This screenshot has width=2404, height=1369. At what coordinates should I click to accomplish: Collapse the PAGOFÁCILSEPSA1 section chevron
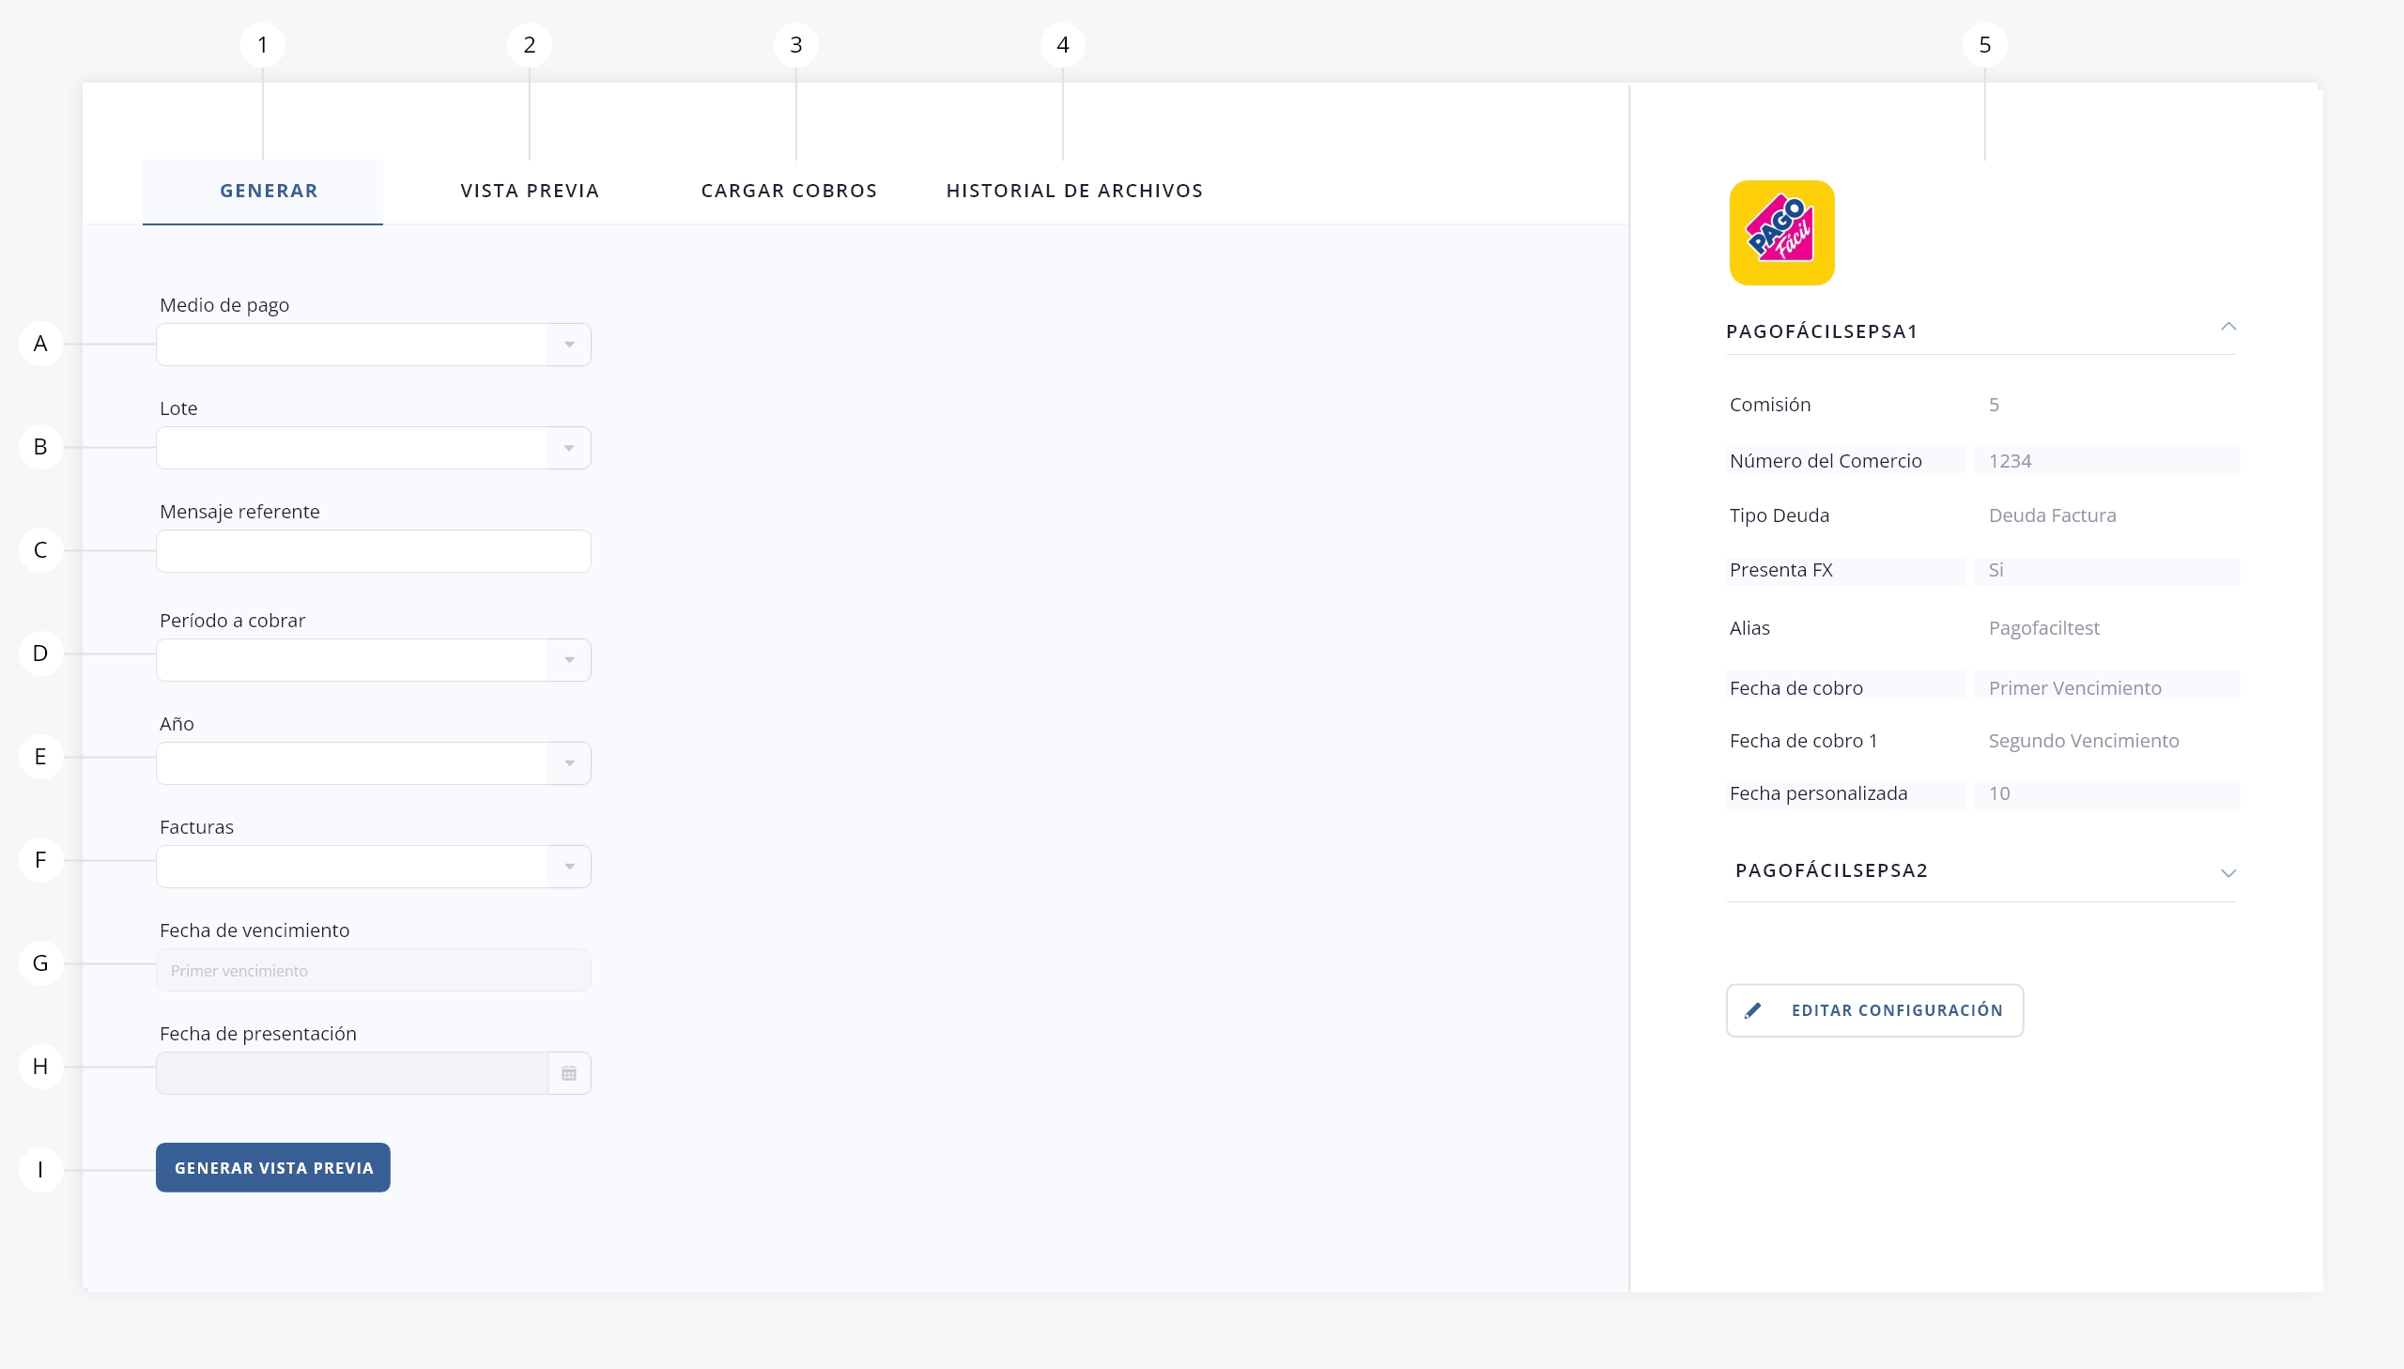click(2227, 326)
